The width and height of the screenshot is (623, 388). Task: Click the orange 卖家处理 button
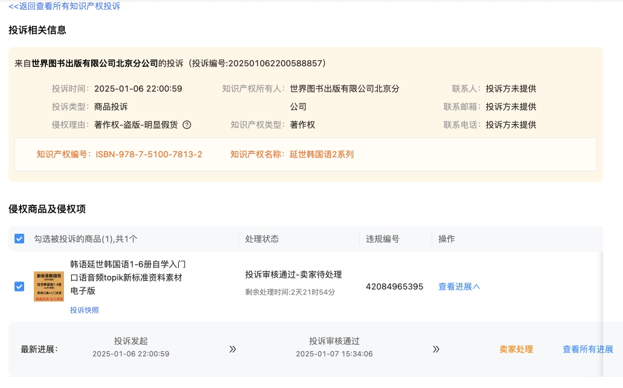click(x=516, y=349)
